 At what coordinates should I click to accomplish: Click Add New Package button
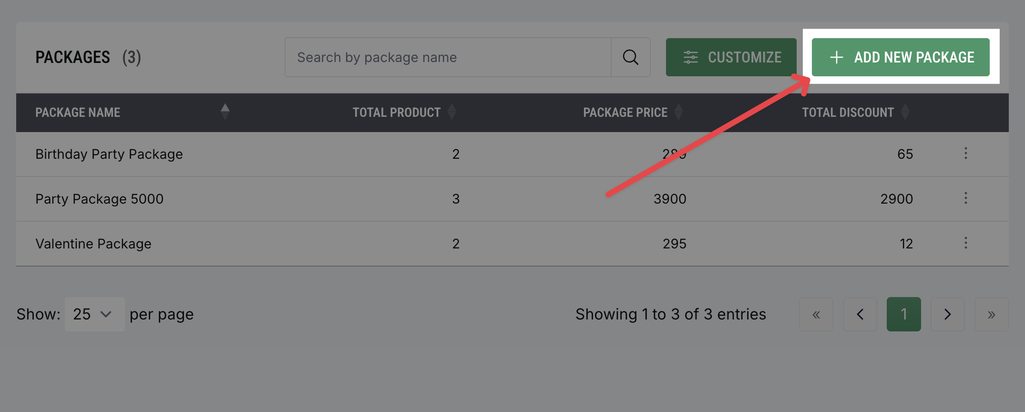click(x=901, y=57)
